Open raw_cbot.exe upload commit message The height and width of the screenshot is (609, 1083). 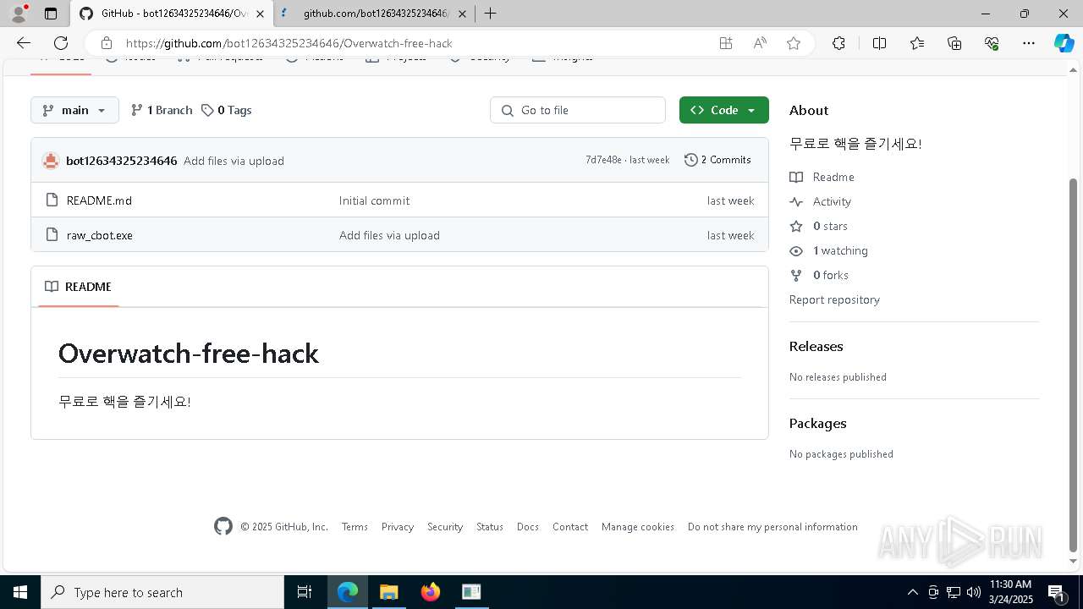[389, 235]
